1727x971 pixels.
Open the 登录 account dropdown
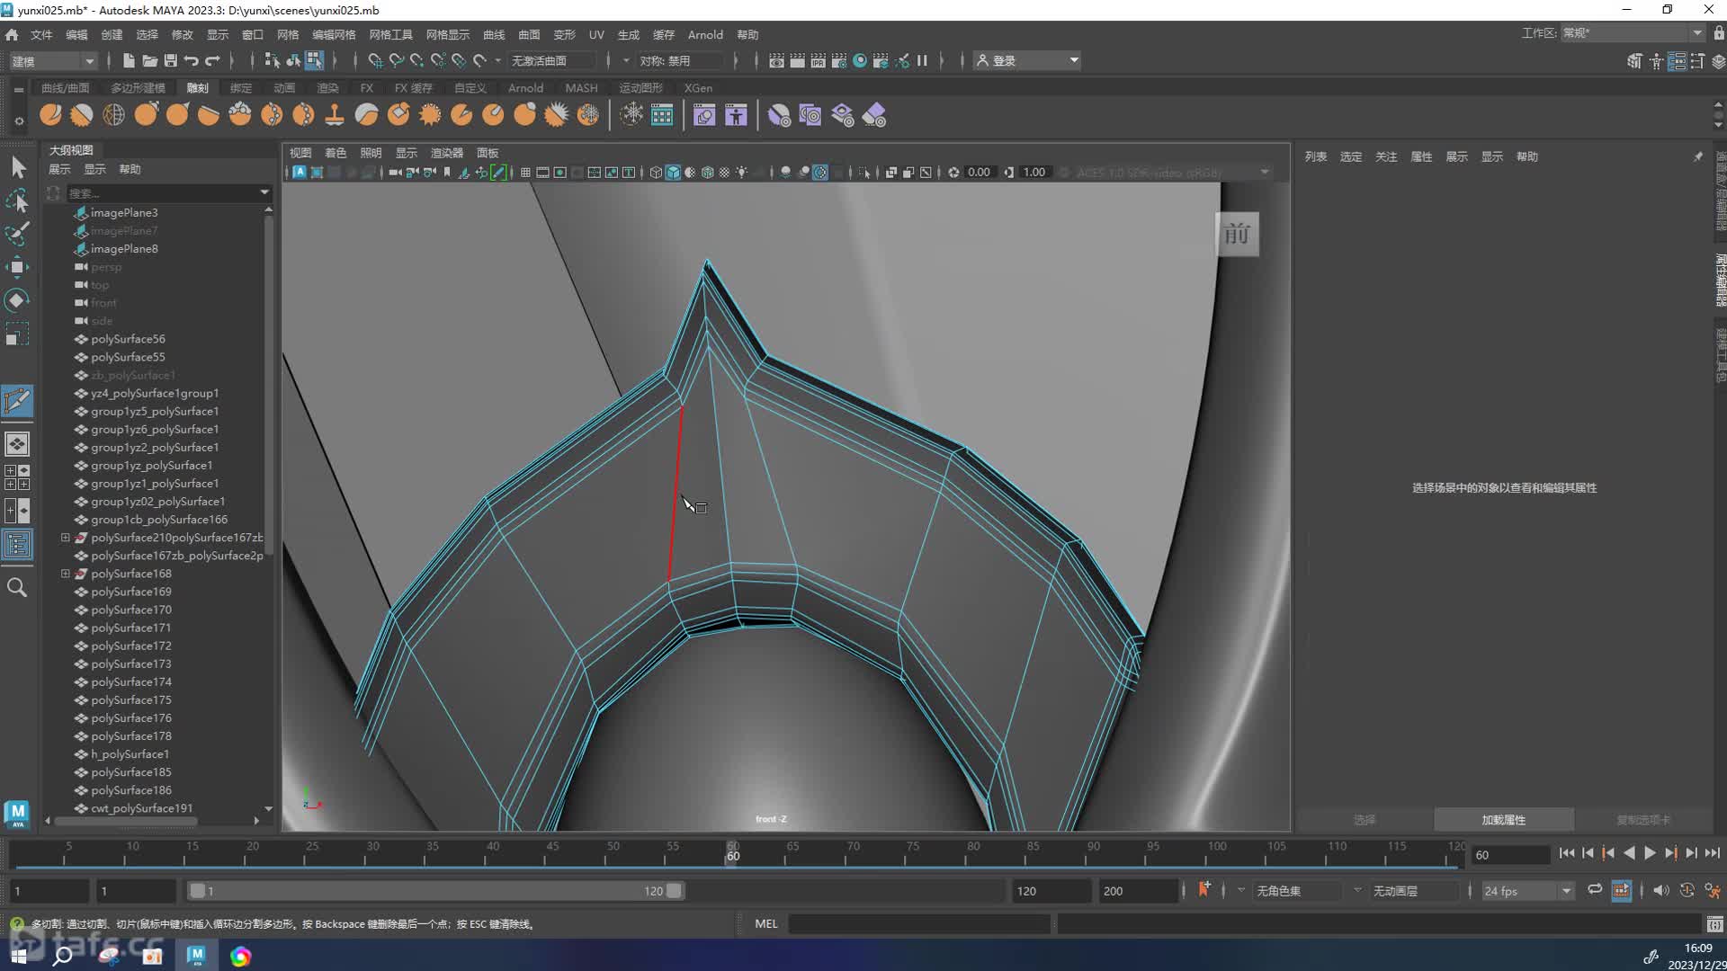click(x=1027, y=60)
